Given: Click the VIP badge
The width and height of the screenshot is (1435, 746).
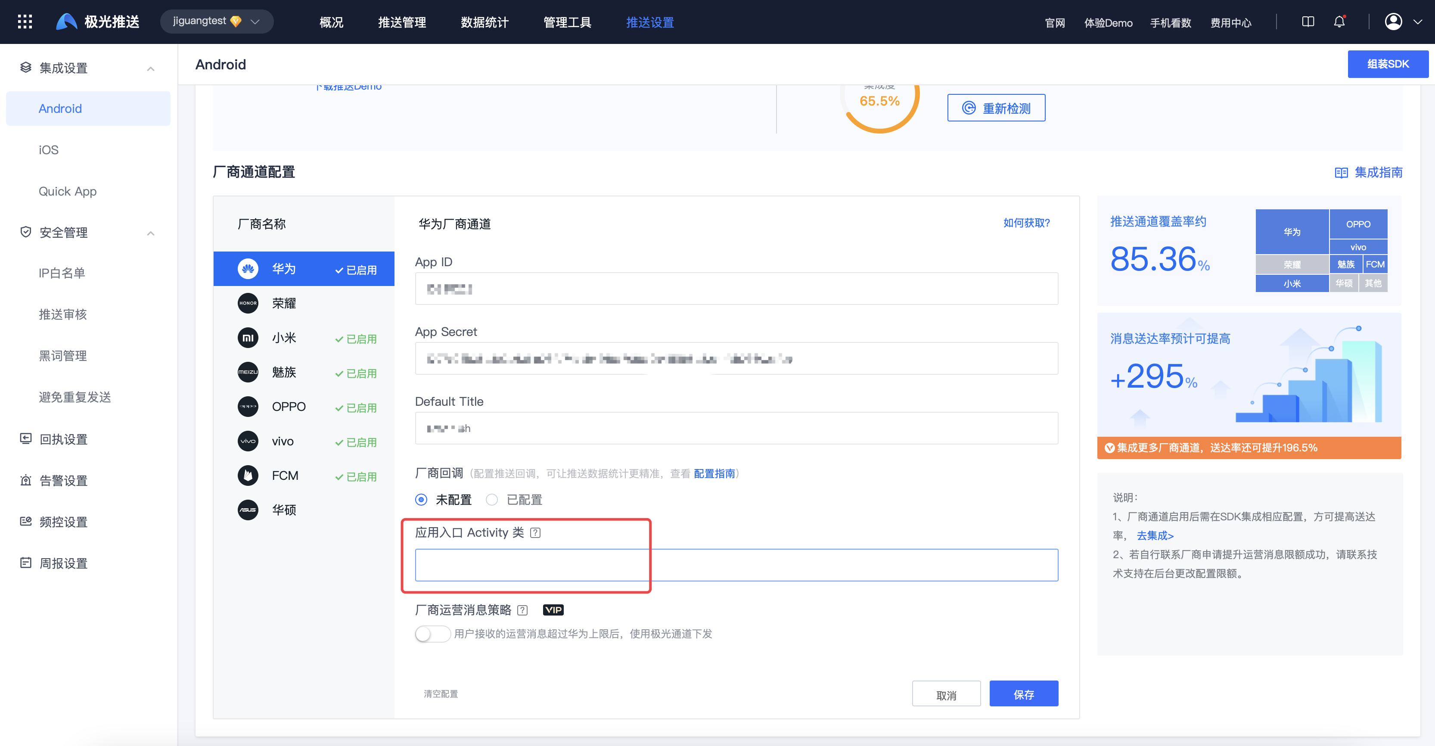Looking at the screenshot, I should coord(553,609).
